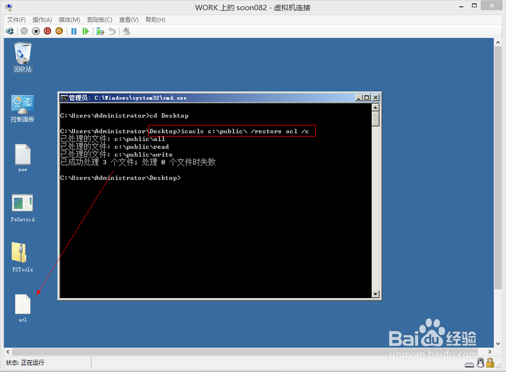Click the cmd vertical scrollbar thumb
This screenshot has height=372, width=506.
(375, 119)
